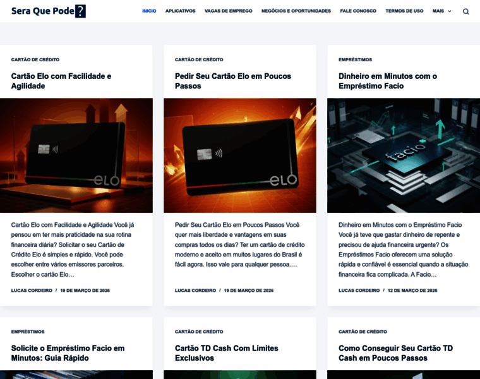Open 'Como Conseguir Seu Cartão TD Cash' article
Image resolution: width=480 pixels, height=379 pixels.
pos(395,353)
